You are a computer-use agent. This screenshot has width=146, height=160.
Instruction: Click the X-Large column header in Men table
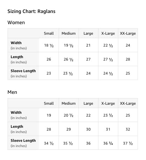[x=108, y=103]
